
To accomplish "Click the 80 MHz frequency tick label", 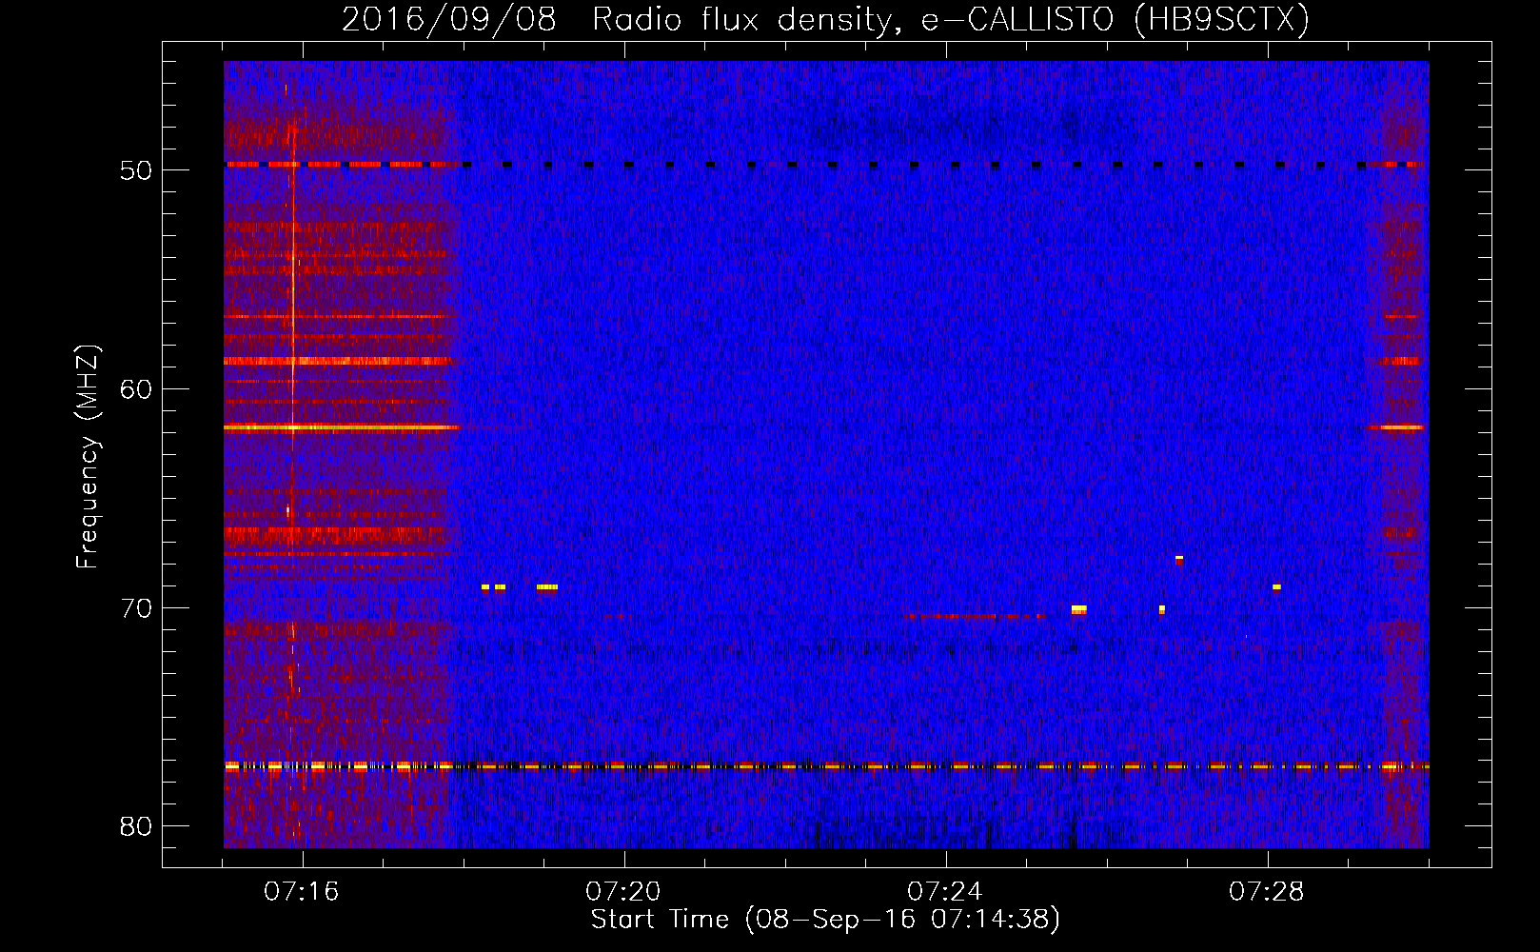I will 136,826.
